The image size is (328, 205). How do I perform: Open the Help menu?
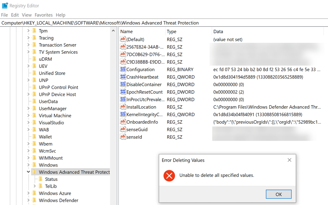[61, 15]
